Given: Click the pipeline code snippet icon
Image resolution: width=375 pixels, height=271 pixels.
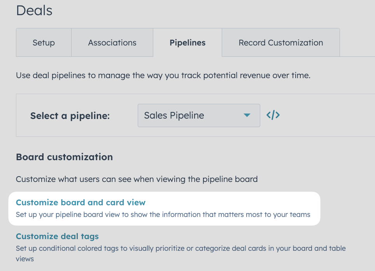Looking at the screenshot, I should click(x=273, y=115).
